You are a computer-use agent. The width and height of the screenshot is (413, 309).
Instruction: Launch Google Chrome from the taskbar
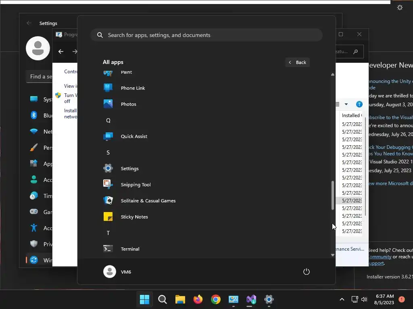pyautogui.click(x=216, y=299)
